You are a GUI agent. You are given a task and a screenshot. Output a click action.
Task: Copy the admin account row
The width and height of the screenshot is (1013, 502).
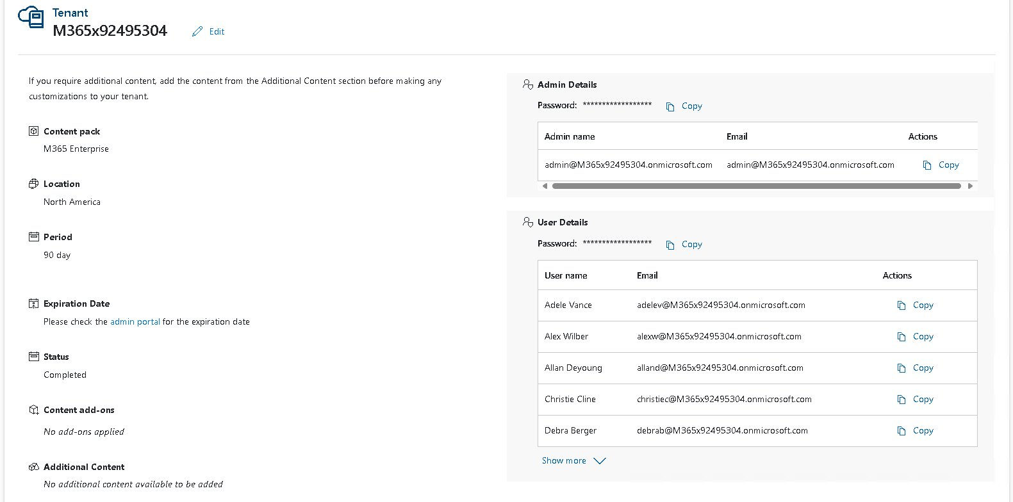point(949,165)
